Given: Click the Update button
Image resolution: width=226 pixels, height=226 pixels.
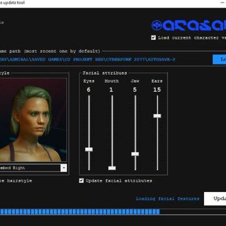Looking at the screenshot, I should [215, 198].
